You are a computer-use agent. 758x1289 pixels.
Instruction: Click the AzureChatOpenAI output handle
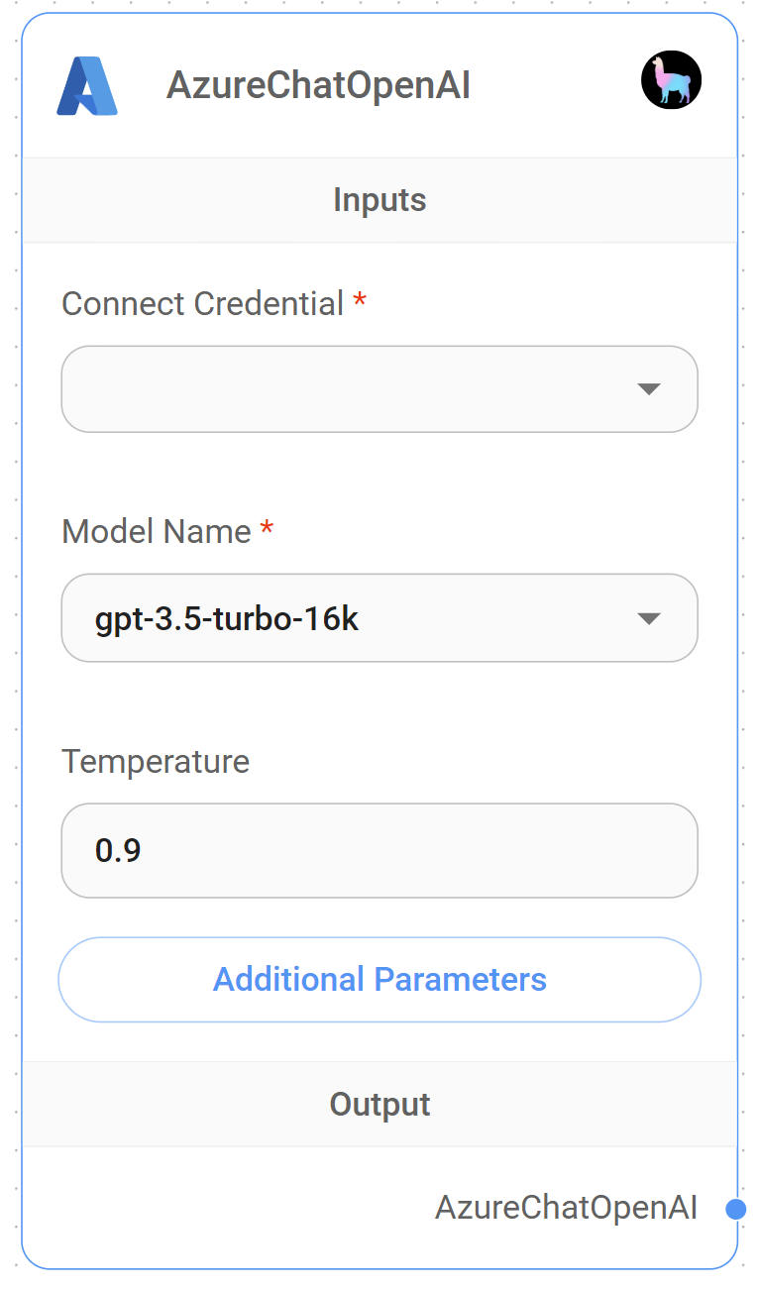737,1208
